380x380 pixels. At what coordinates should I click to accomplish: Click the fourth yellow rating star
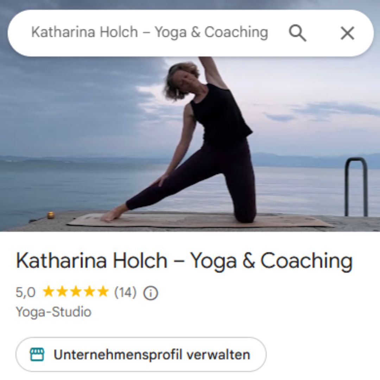[x=89, y=291]
